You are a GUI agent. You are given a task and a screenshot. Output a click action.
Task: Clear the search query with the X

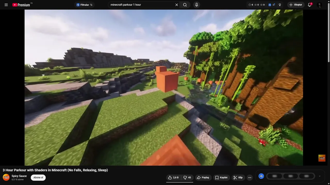point(177,5)
